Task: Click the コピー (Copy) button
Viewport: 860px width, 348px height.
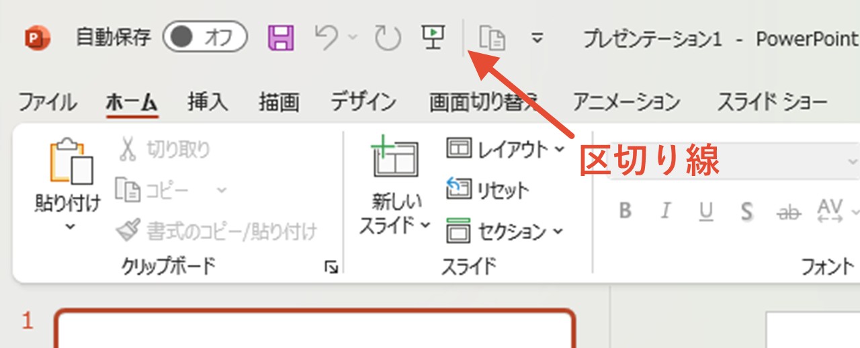Action: [153, 190]
